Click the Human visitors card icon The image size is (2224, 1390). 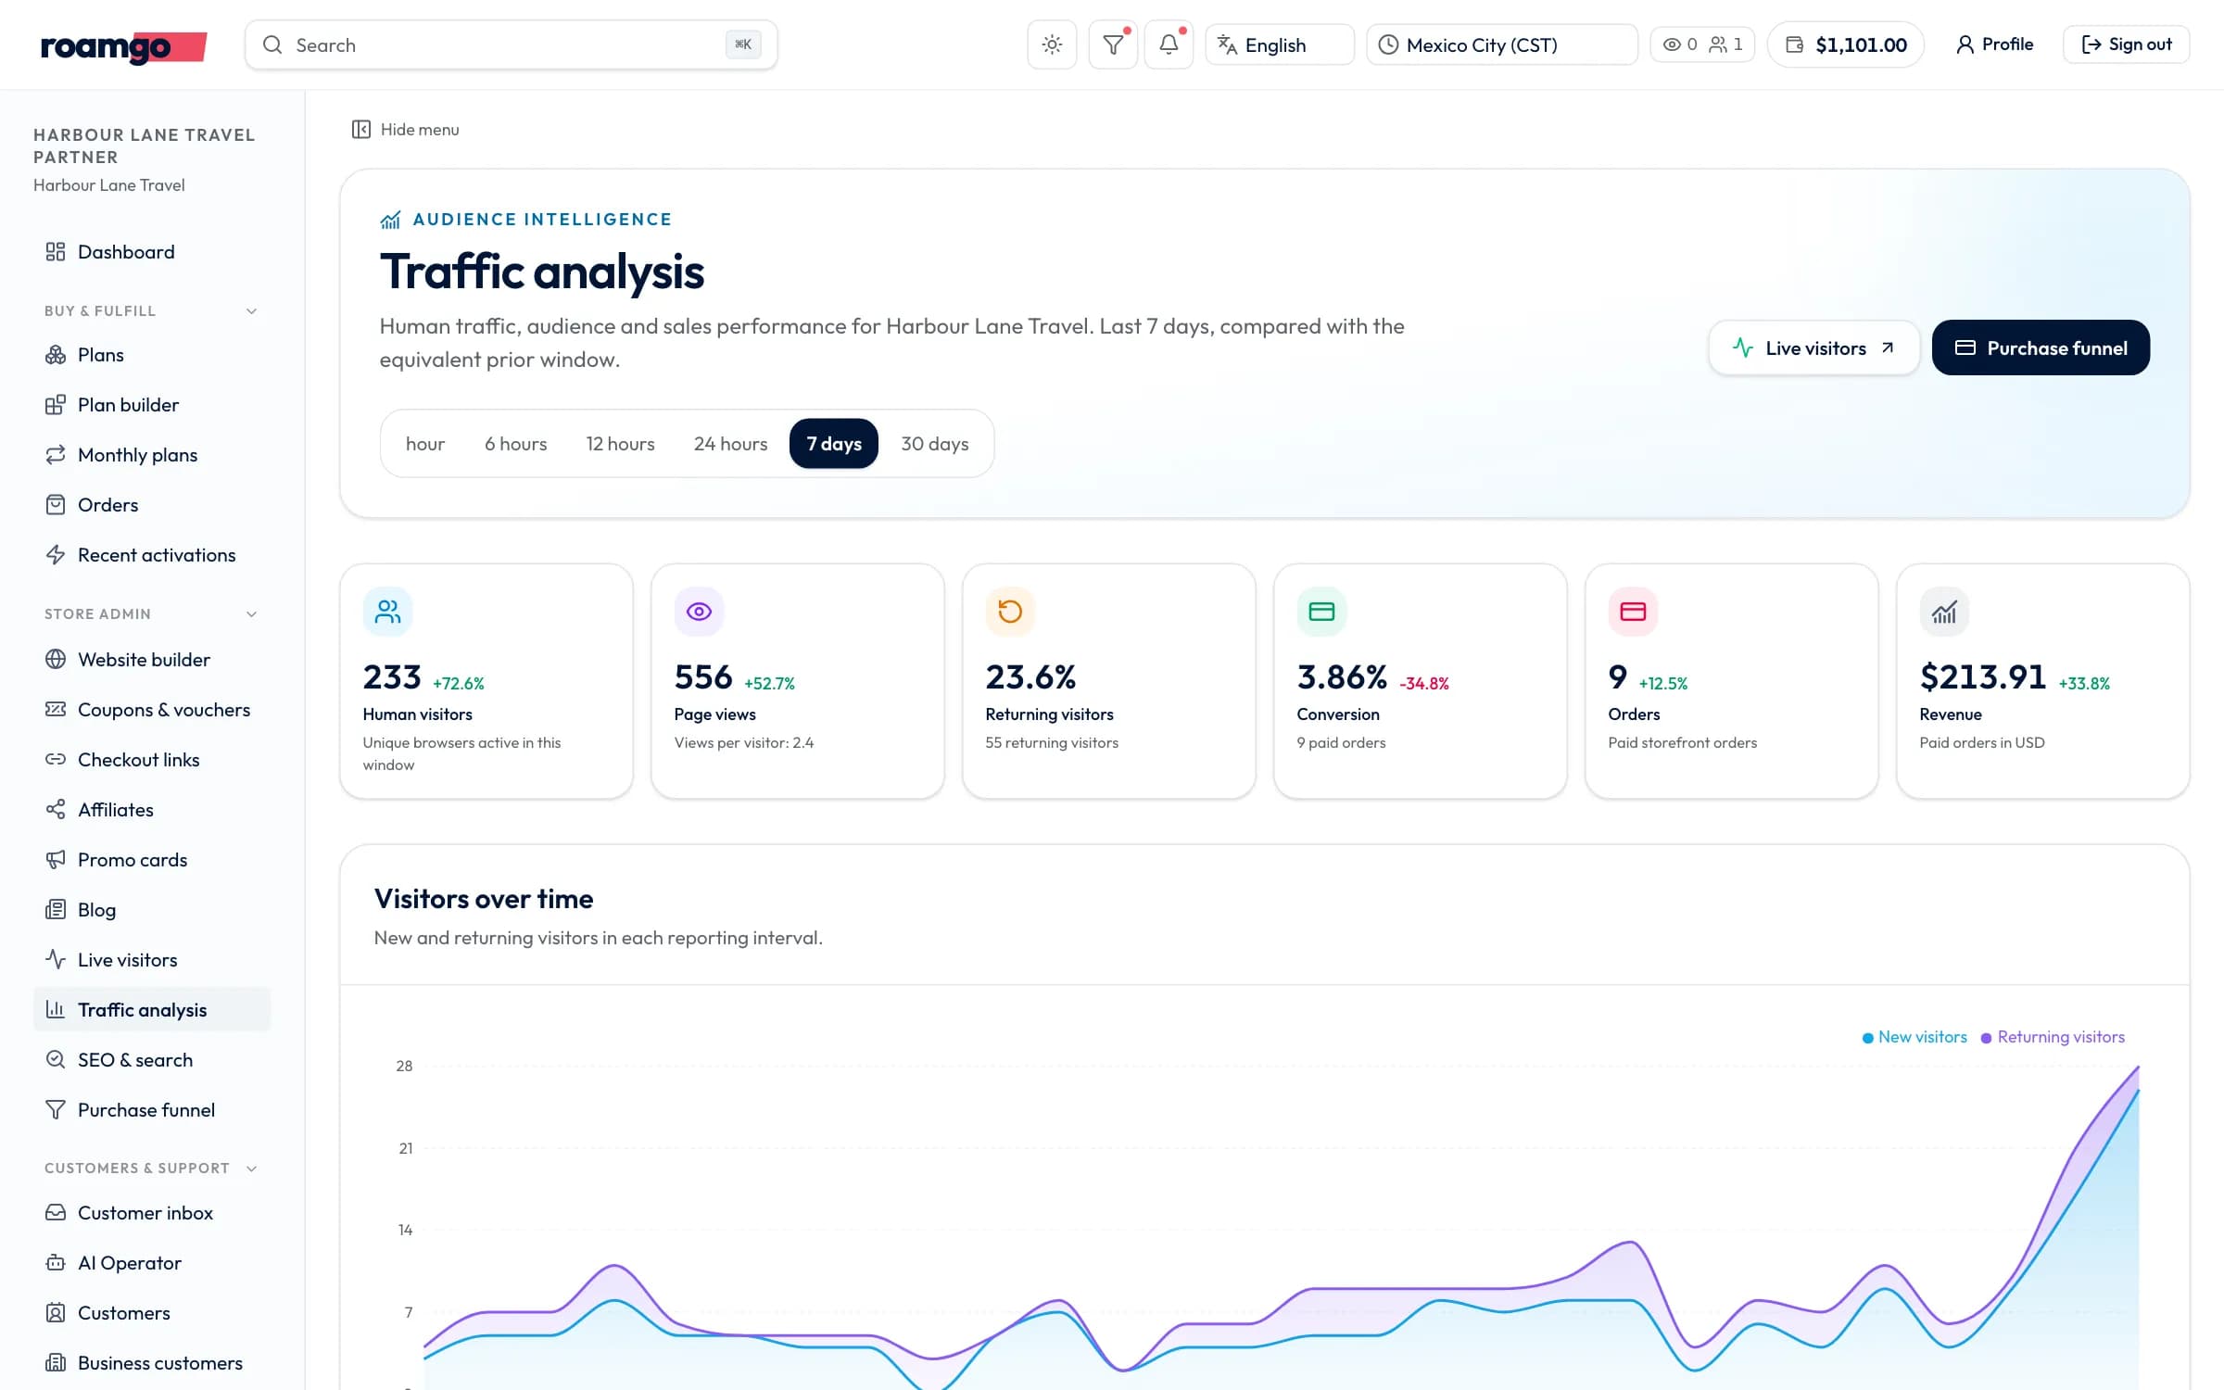[x=387, y=612]
